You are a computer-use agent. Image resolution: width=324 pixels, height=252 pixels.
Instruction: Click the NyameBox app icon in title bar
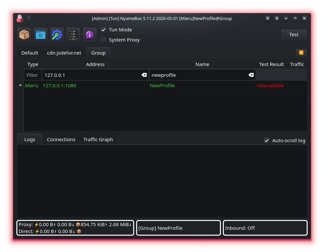[20, 18]
